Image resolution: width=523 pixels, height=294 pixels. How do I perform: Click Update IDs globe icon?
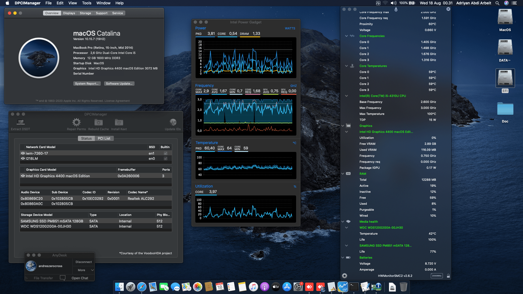point(173,122)
